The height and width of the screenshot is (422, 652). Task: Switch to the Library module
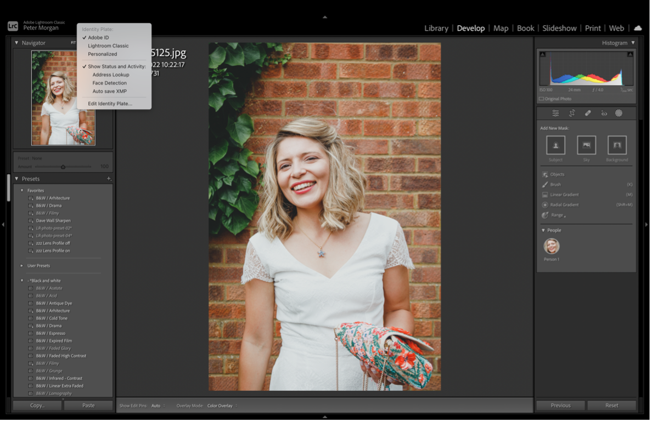coord(436,28)
